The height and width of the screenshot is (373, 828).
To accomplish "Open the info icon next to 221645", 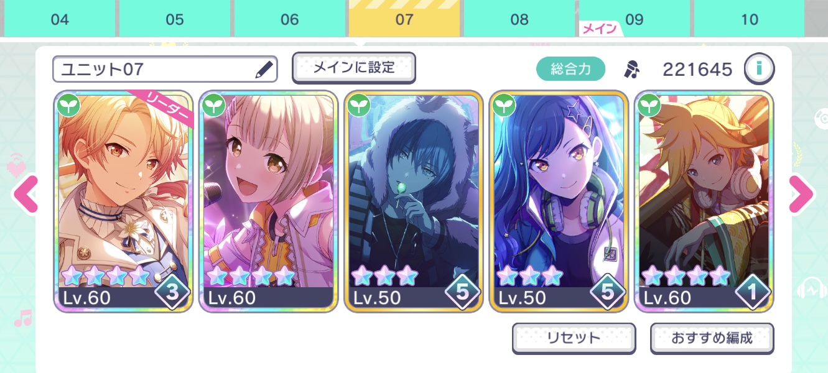I will tap(759, 68).
